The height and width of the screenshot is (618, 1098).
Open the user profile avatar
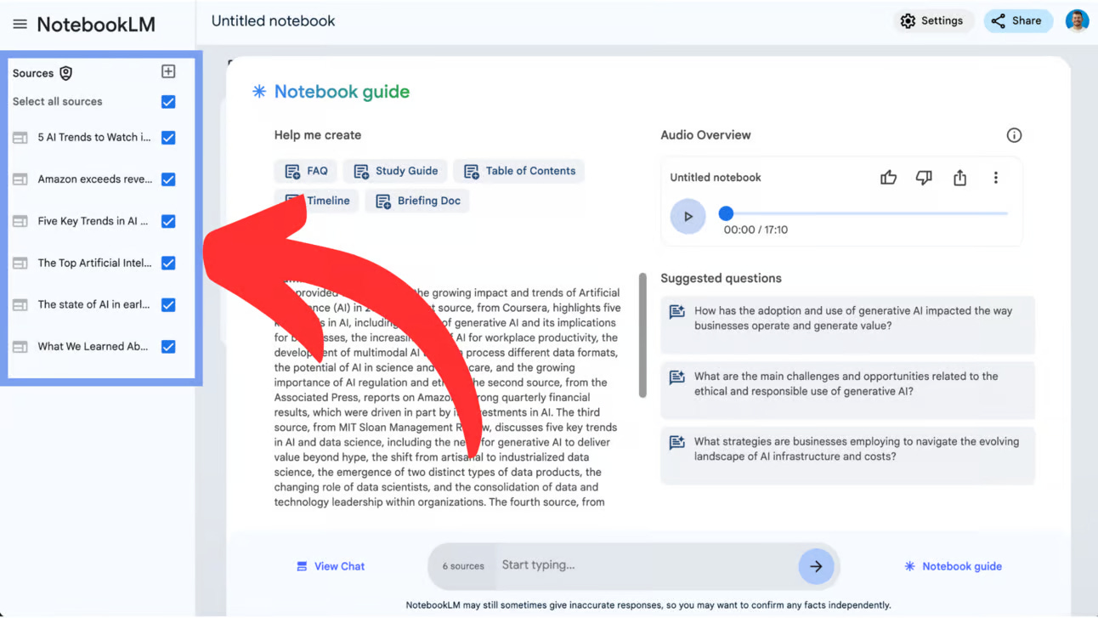1077,20
